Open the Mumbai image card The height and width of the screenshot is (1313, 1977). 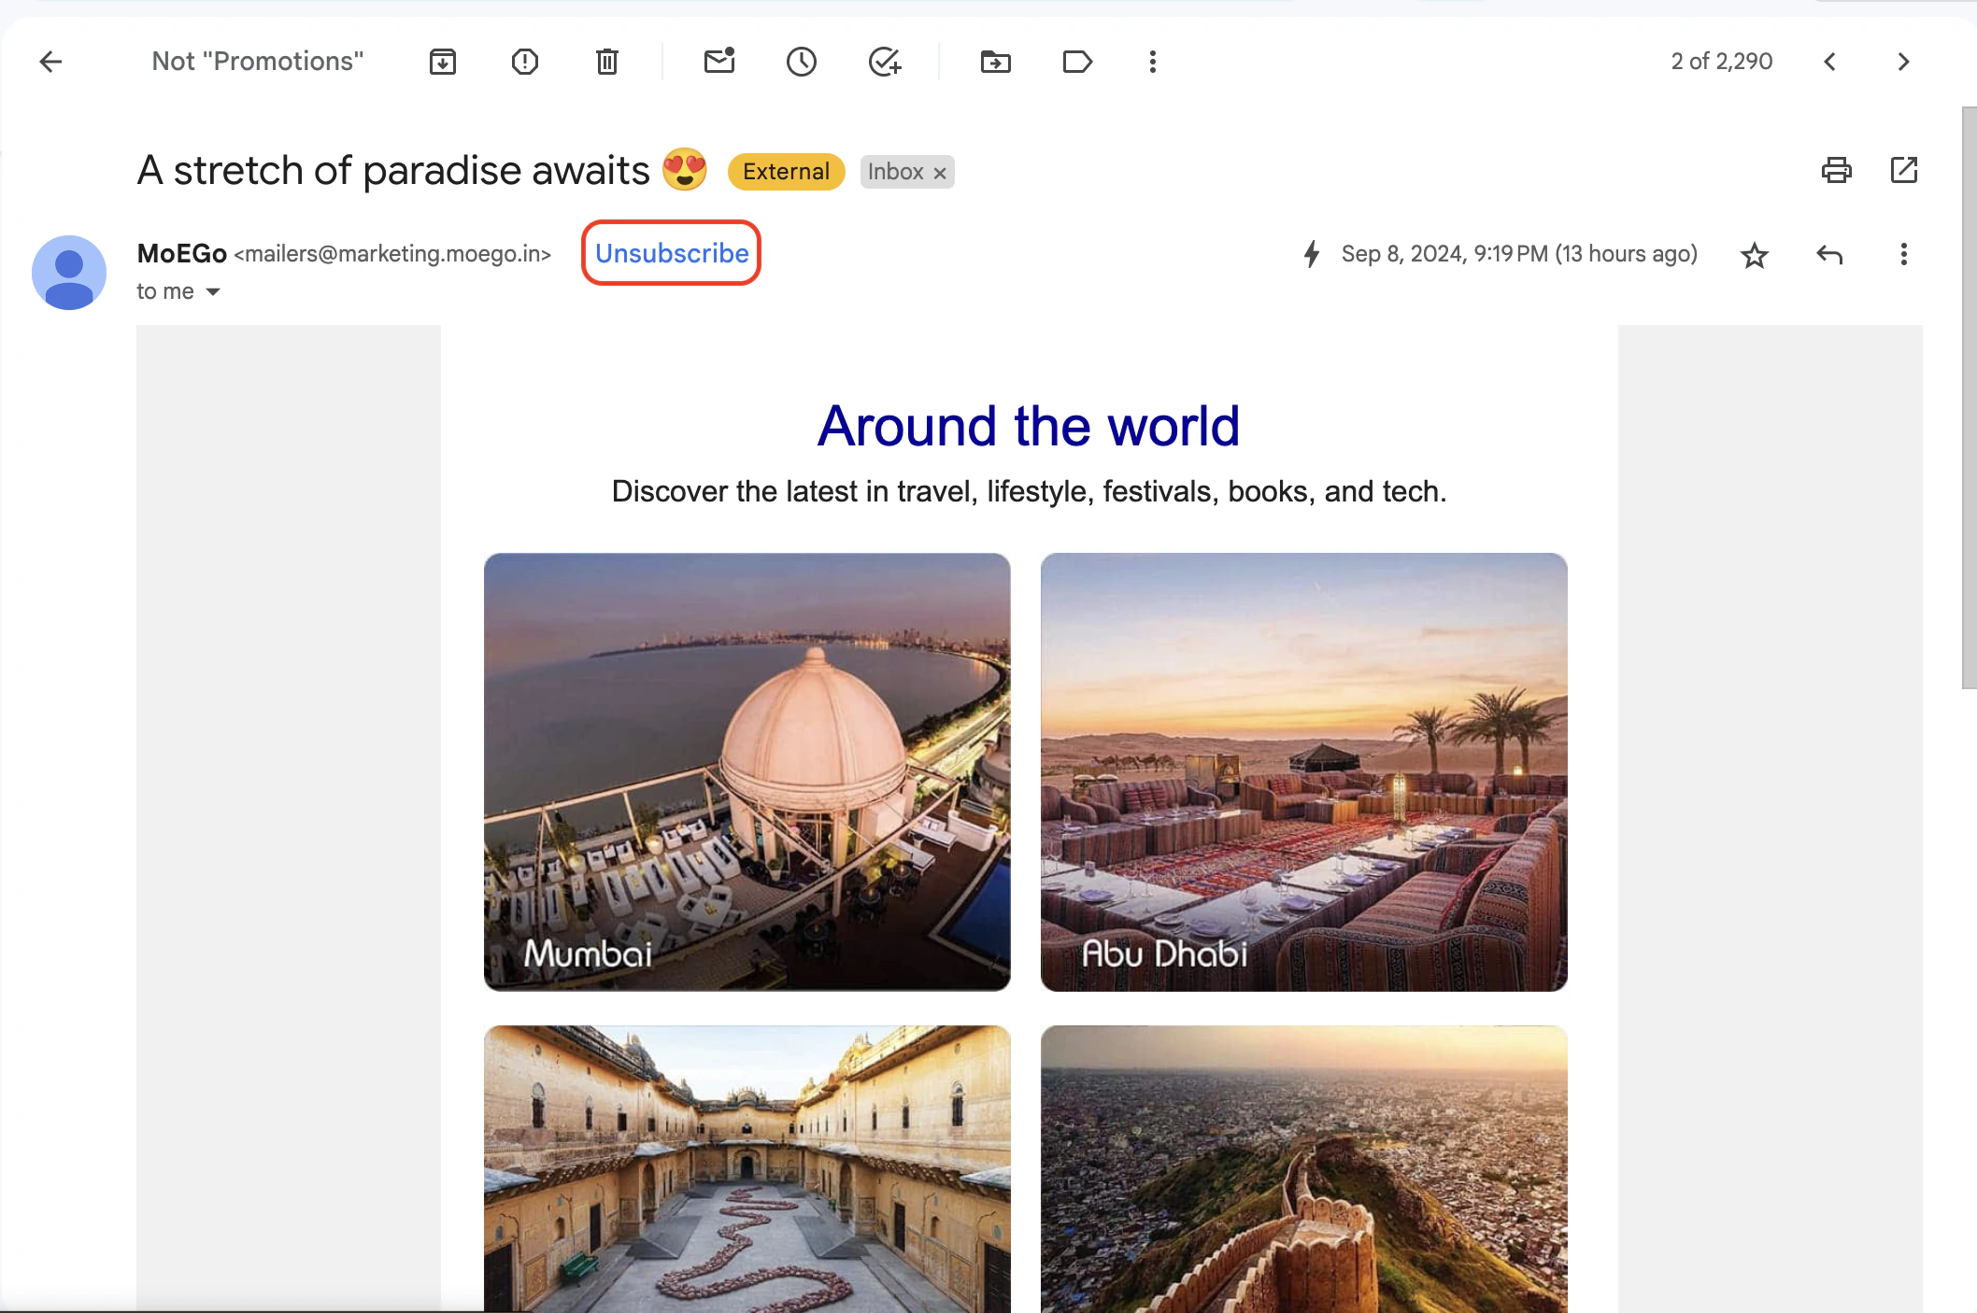point(747,771)
